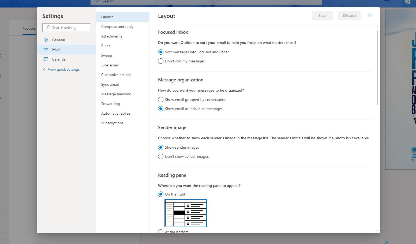Viewport: 416px width, 244px height.
Task: Select Don't sort my messages
Action: (161, 61)
